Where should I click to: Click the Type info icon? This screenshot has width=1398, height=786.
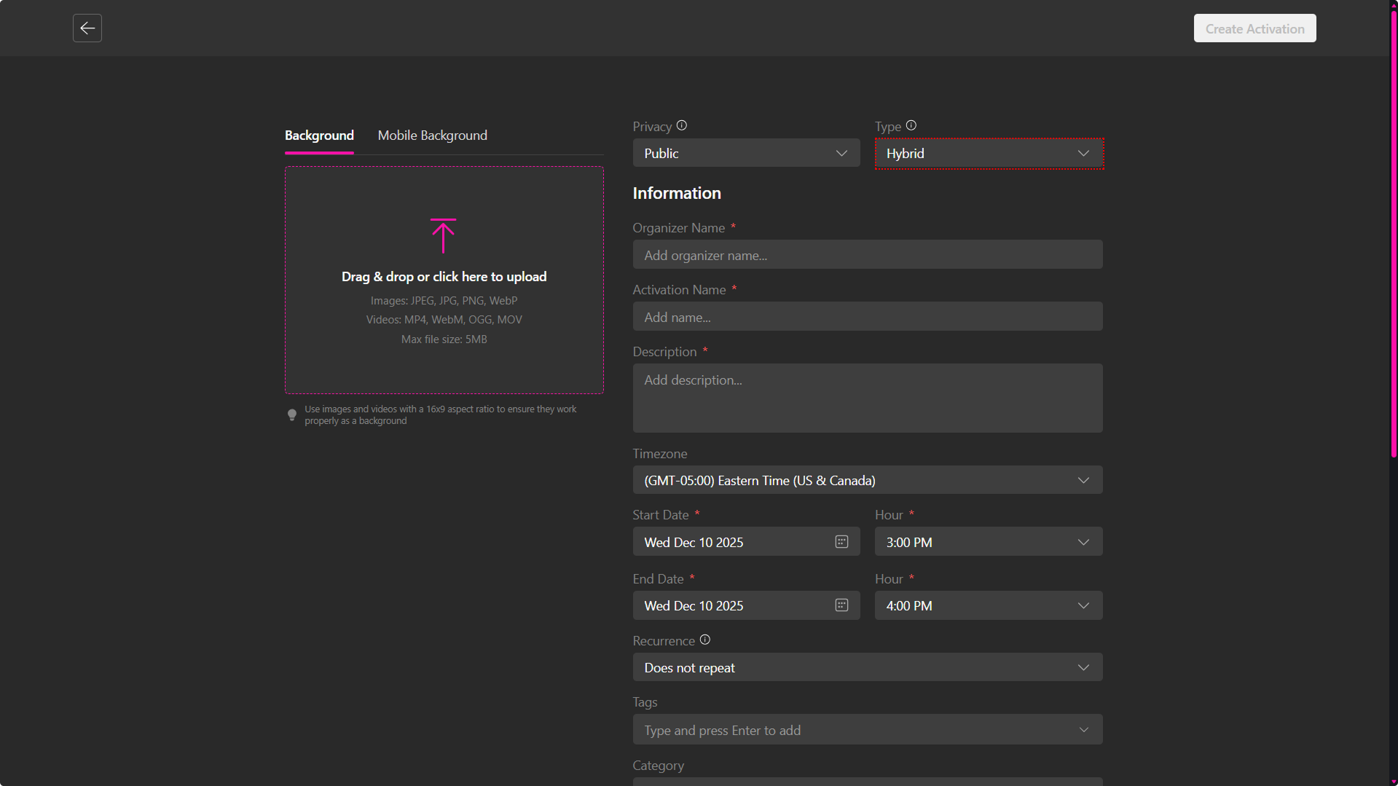[911, 125]
